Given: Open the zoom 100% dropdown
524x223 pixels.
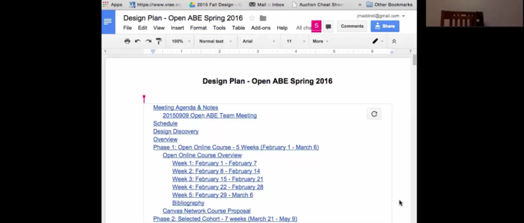Looking at the screenshot, I should point(181,41).
